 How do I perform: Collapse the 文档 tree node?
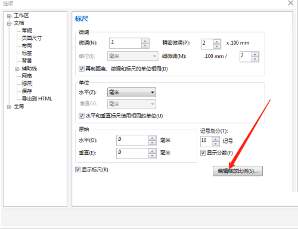coord(9,24)
